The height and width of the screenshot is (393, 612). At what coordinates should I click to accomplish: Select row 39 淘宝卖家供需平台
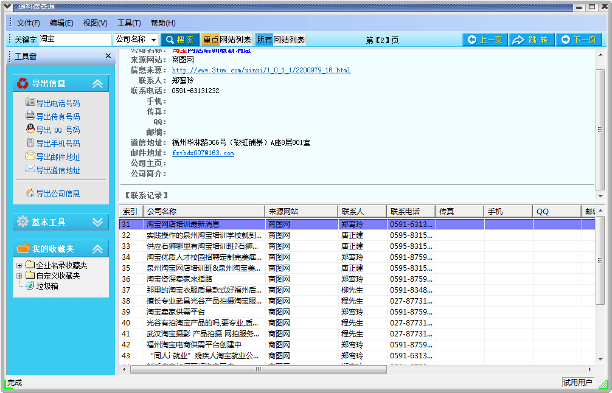(x=357, y=312)
